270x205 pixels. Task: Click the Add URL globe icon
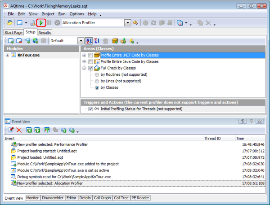tap(36, 41)
